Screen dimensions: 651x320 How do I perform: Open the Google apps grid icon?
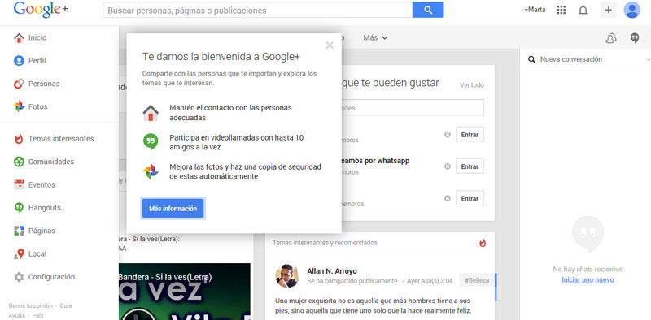[561, 10]
